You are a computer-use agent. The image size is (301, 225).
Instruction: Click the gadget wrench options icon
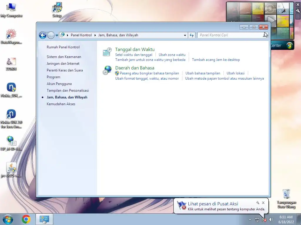(298, 11)
